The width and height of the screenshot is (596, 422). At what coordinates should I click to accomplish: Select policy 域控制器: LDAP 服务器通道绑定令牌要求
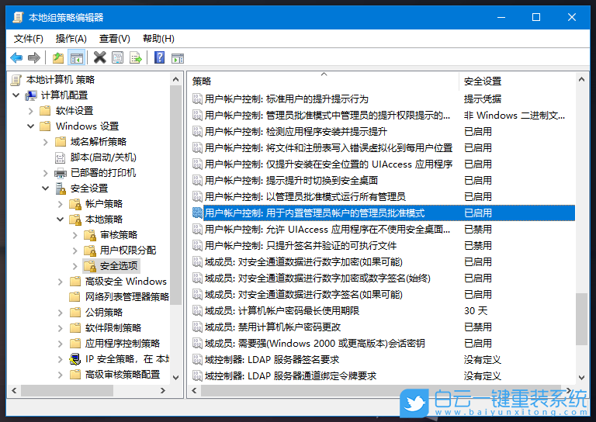pyautogui.click(x=290, y=376)
